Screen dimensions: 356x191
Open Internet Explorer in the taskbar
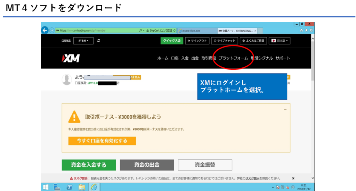pyautogui.click(x=94, y=187)
